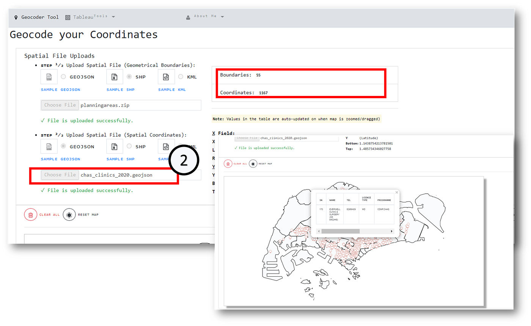Open Sample GEOJSON link under Step 1
The height and width of the screenshot is (326, 531).
(61, 90)
